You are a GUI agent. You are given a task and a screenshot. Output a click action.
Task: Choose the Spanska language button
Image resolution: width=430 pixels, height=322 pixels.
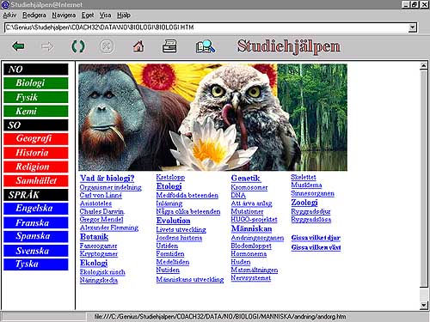36,236
